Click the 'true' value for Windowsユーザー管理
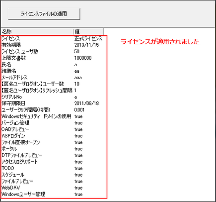216x202 pixels. [x=78, y=194]
